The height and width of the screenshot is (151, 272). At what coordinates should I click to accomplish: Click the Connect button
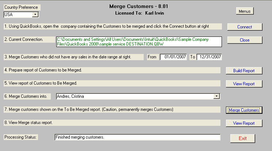(x=245, y=27)
